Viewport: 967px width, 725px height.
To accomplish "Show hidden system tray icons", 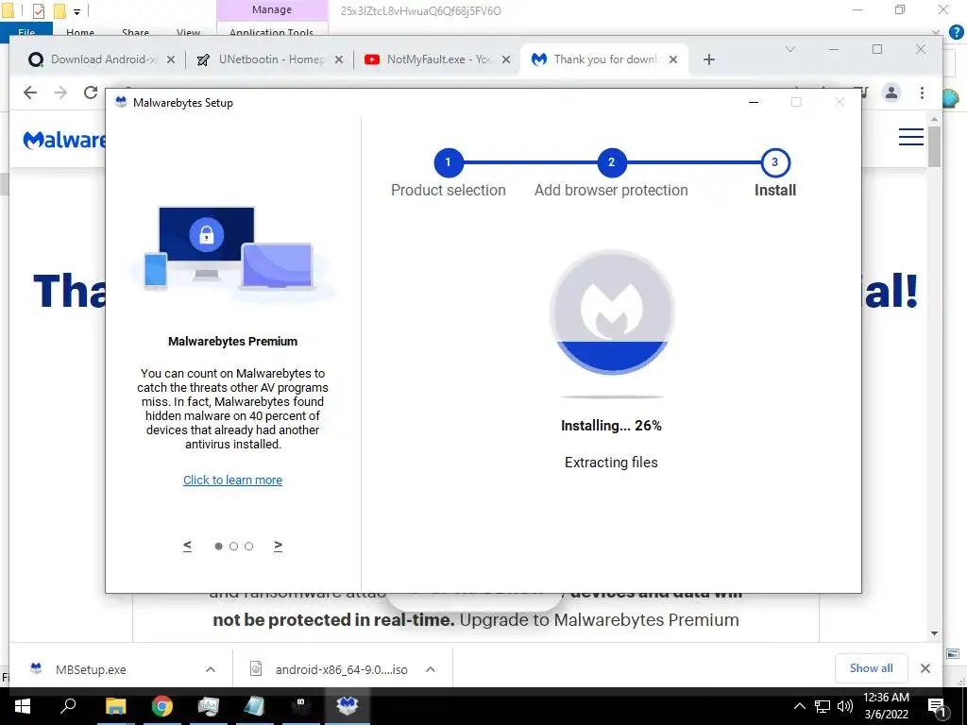I will pos(799,706).
